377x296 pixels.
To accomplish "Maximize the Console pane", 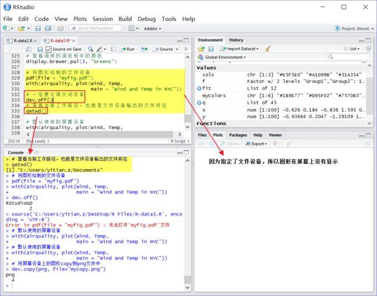I will 186,152.
